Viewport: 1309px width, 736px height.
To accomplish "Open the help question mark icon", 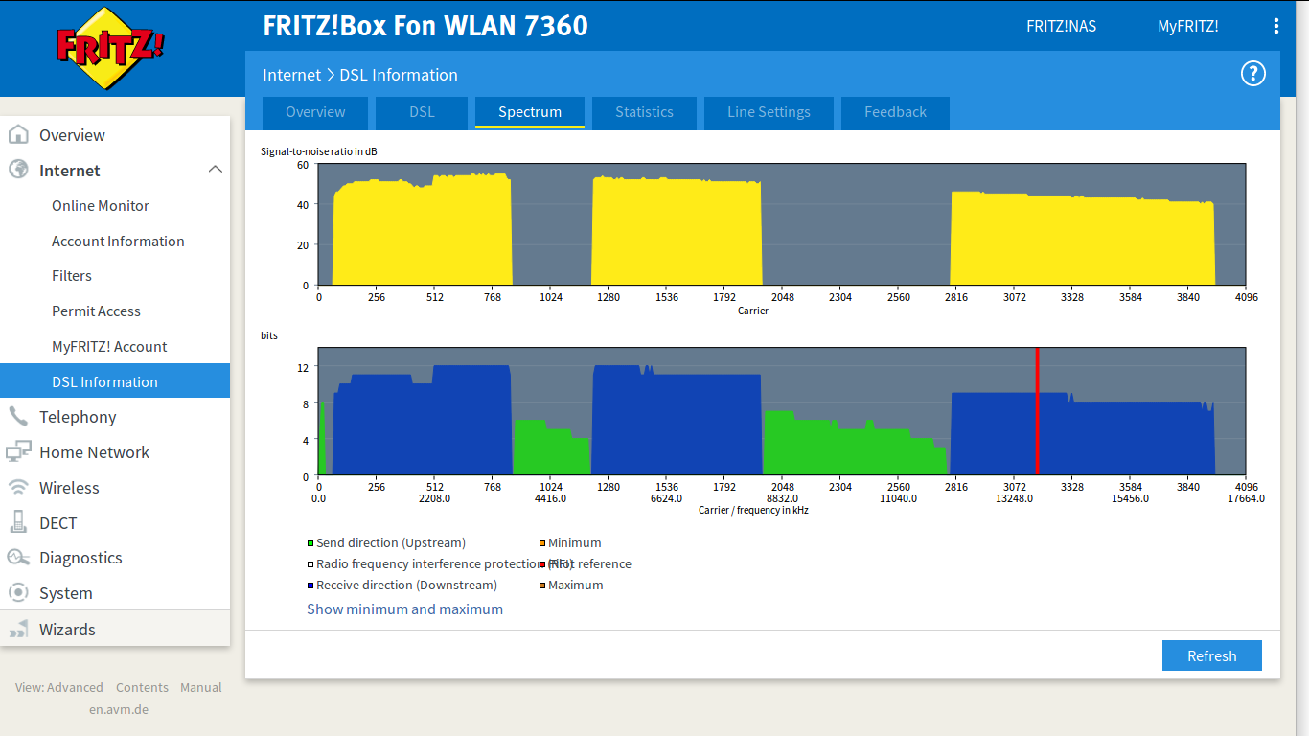I will (1252, 74).
